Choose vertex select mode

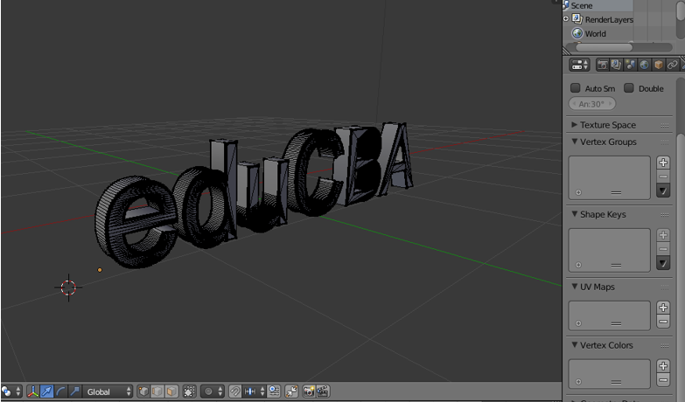tap(143, 392)
